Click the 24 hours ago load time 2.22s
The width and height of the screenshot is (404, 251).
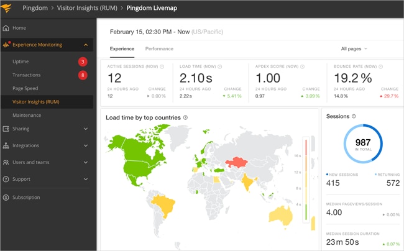pyautogui.click(x=185, y=96)
